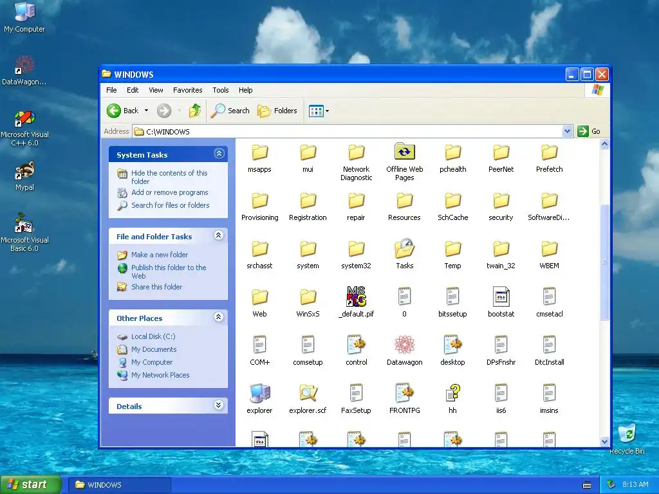The width and height of the screenshot is (659, 494).
Task: Click the Recycle Bin on the desktop
Action: (x=627, y=439)
